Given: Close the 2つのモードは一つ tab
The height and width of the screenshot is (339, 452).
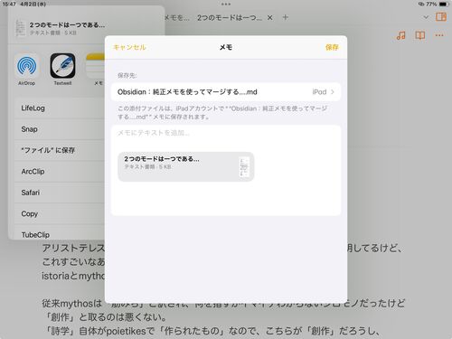Looking at the screenshot, I should pyautogui.click(x=270, y=18).
